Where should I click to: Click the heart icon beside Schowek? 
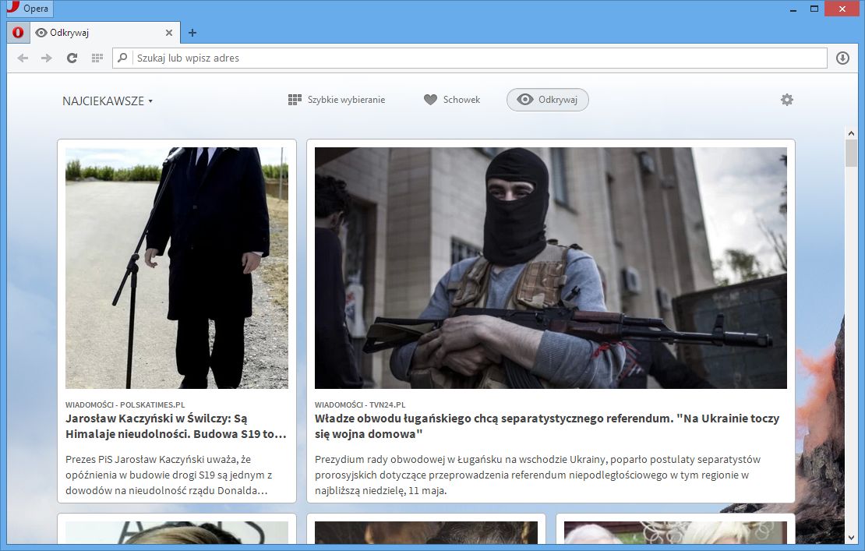[431, 99]
